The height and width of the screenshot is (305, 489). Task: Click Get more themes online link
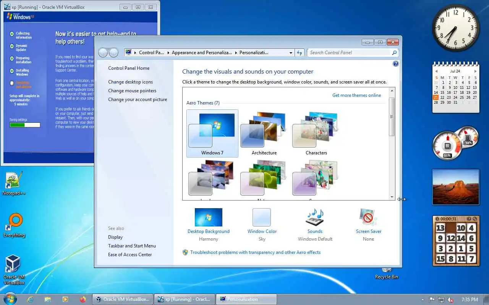356,95
